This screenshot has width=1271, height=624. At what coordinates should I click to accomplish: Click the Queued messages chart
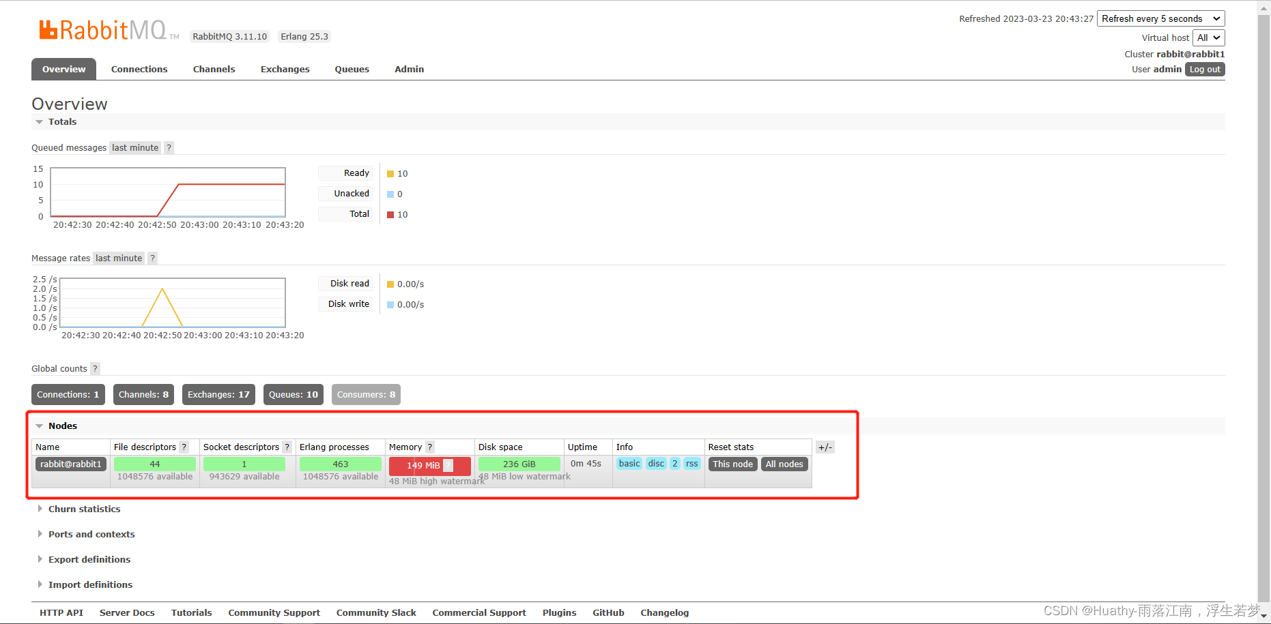pyautogui.click(x=168, y=192)
